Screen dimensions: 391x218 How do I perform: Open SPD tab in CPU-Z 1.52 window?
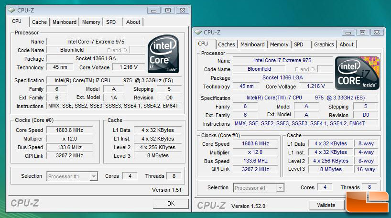[299, 44]
